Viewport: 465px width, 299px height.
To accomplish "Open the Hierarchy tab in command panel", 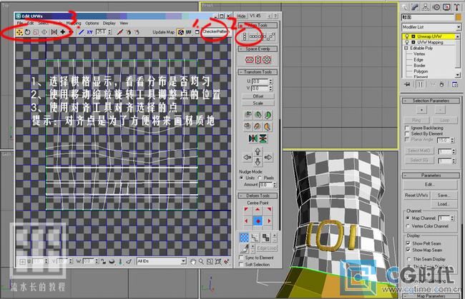I will [425, 7].
